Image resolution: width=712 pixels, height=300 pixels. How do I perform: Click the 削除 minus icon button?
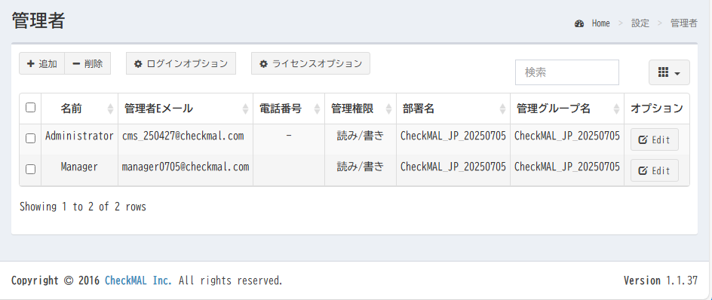tap(87, 63)
